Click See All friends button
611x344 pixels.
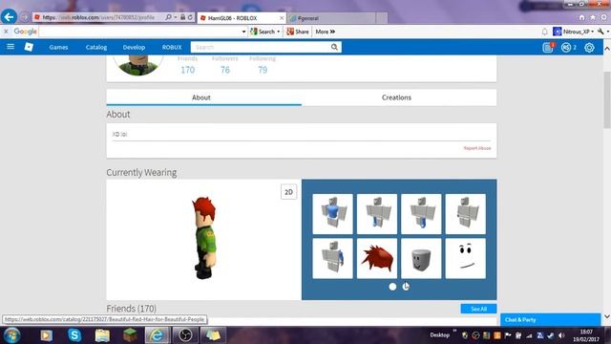478,309
